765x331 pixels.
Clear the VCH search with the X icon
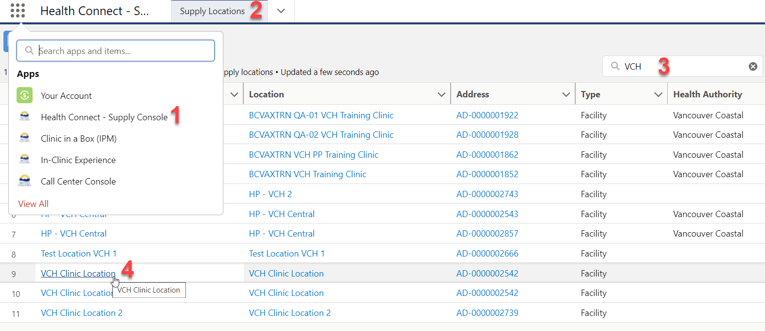(x=753, y=66)
